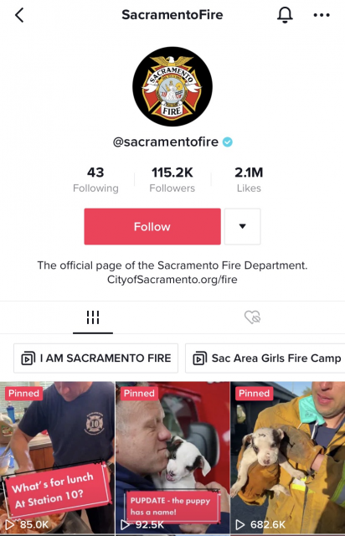Viewport: 345px width, 536px height.
Task: Open the Sacramento Fire profile picture
Action: (x=172, y=86)
